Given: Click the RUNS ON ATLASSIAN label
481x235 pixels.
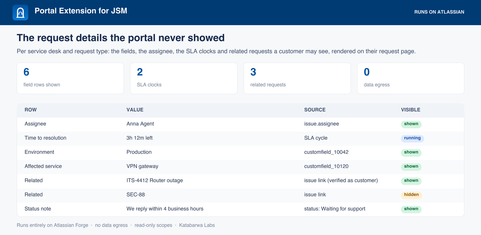Looking at the screenshot, I should [x=439, y=12].
